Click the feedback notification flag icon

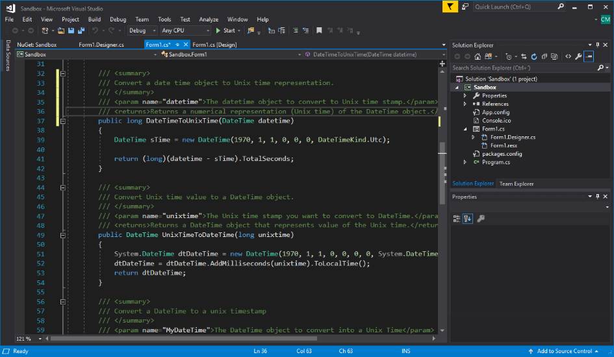450,6
